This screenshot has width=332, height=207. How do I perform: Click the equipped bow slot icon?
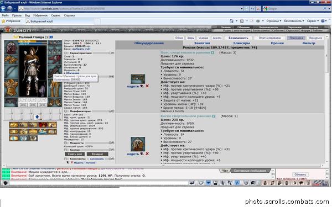[x=11, y=72]
